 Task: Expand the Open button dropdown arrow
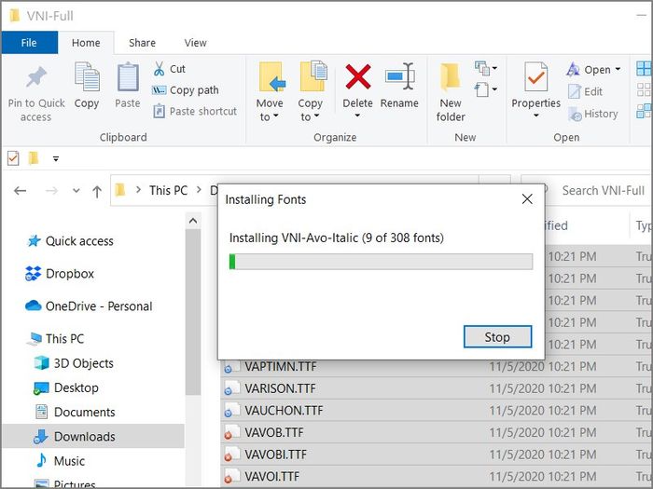click(618, 69)
